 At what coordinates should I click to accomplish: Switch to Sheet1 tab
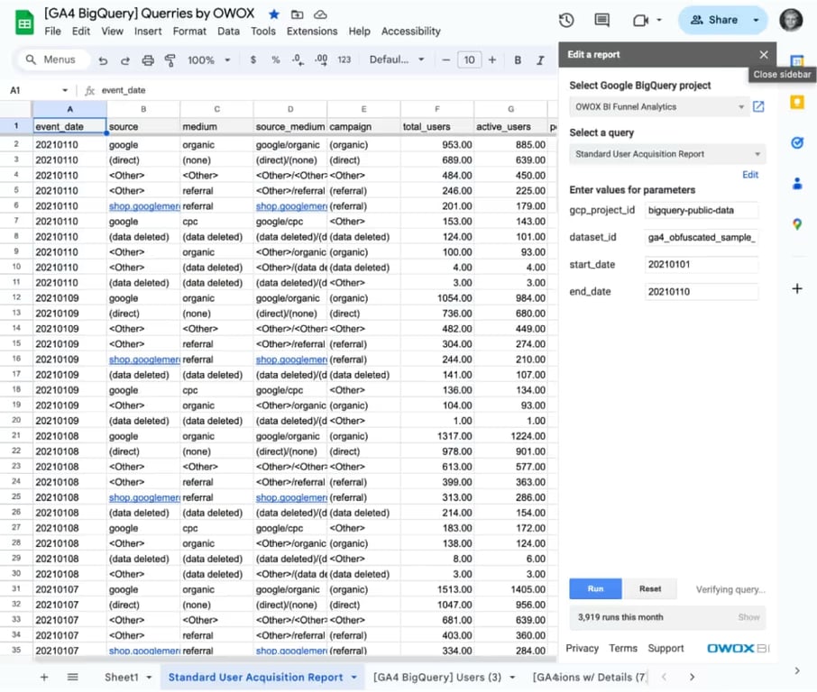click(x=122, y=678)
